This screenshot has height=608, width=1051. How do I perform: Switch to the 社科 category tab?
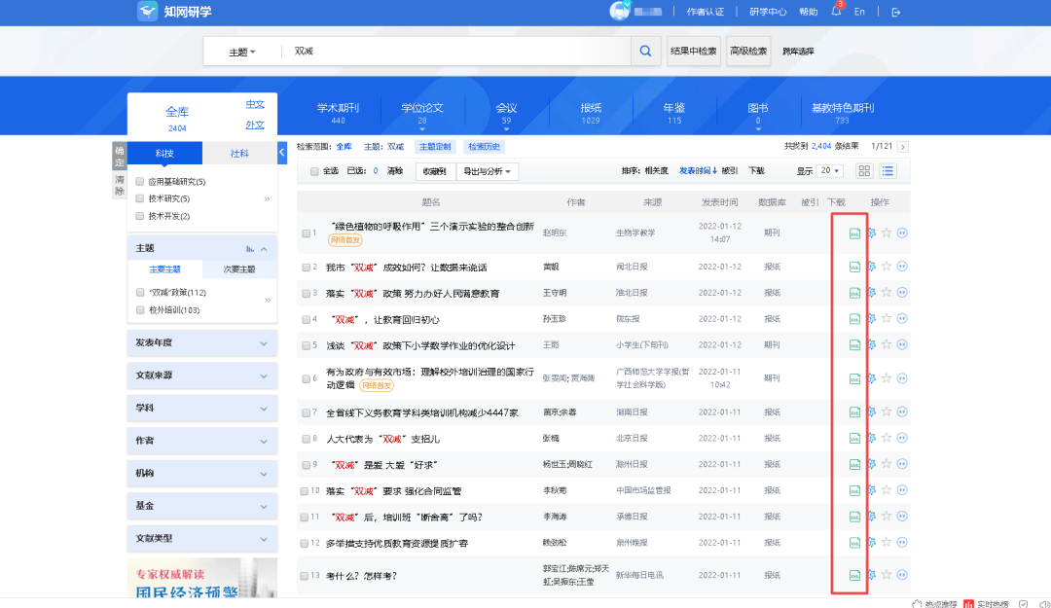pyautogui.click(x=239, y=153)
